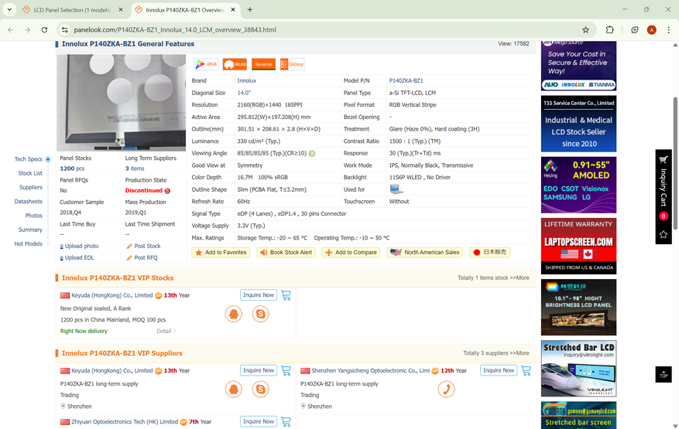
Task: Click the laptop 'Used for' icon
Action: pyautogui.click(x=396, y=189)
